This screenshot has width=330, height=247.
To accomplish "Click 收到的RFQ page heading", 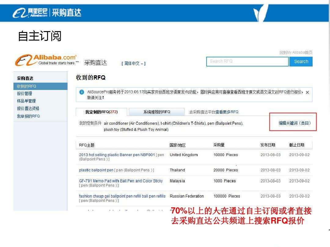I will click(x=91, y=77).
